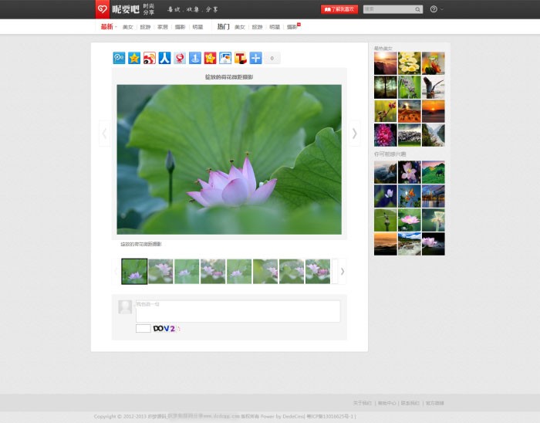Click the comment text area
540x423 pixels.
[238, 311]
